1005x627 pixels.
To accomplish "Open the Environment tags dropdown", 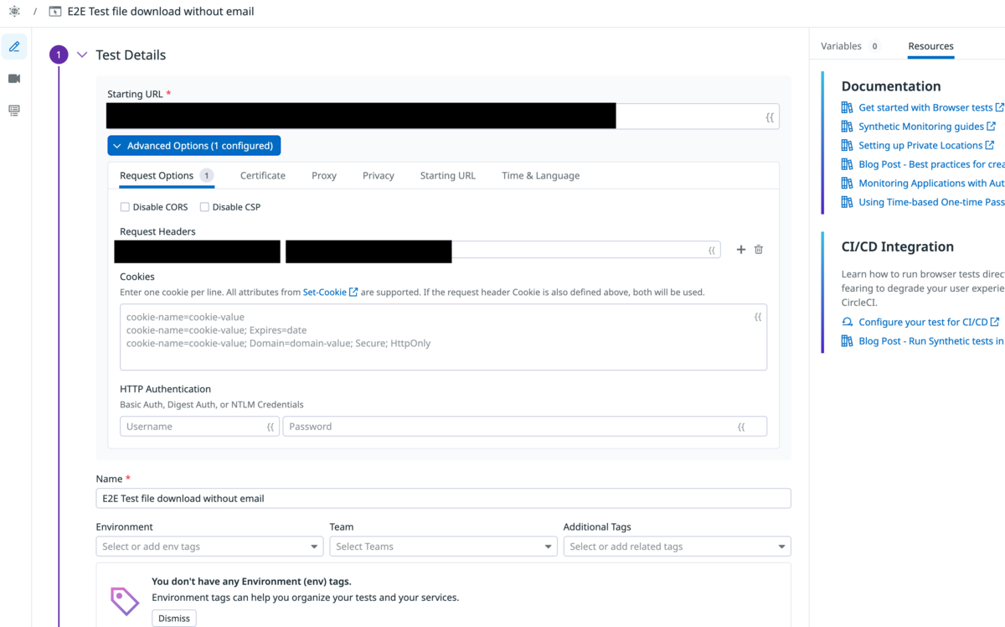I will click(209, 547).
